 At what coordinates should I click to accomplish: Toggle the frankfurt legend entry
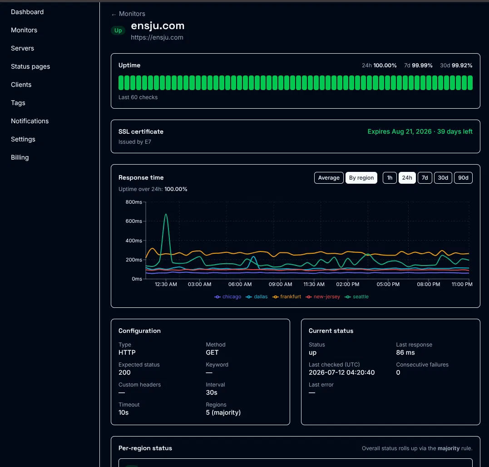(286, 296)
